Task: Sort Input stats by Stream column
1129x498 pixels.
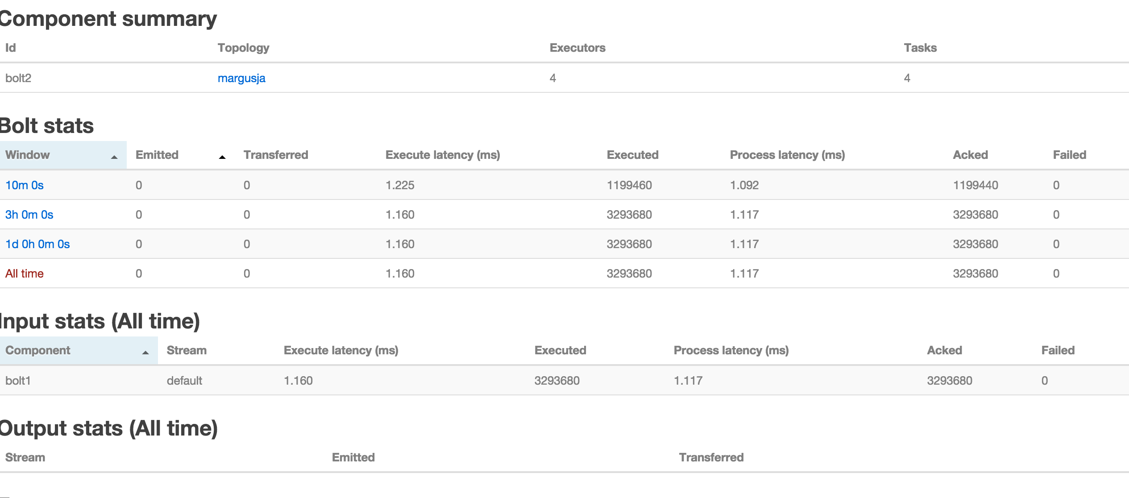Action: pyautogui.click(x=187, y=350)
